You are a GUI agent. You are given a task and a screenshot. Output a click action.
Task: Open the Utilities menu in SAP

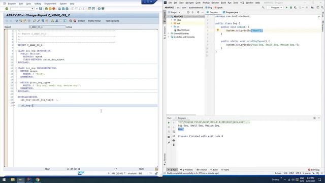[38, 4]
